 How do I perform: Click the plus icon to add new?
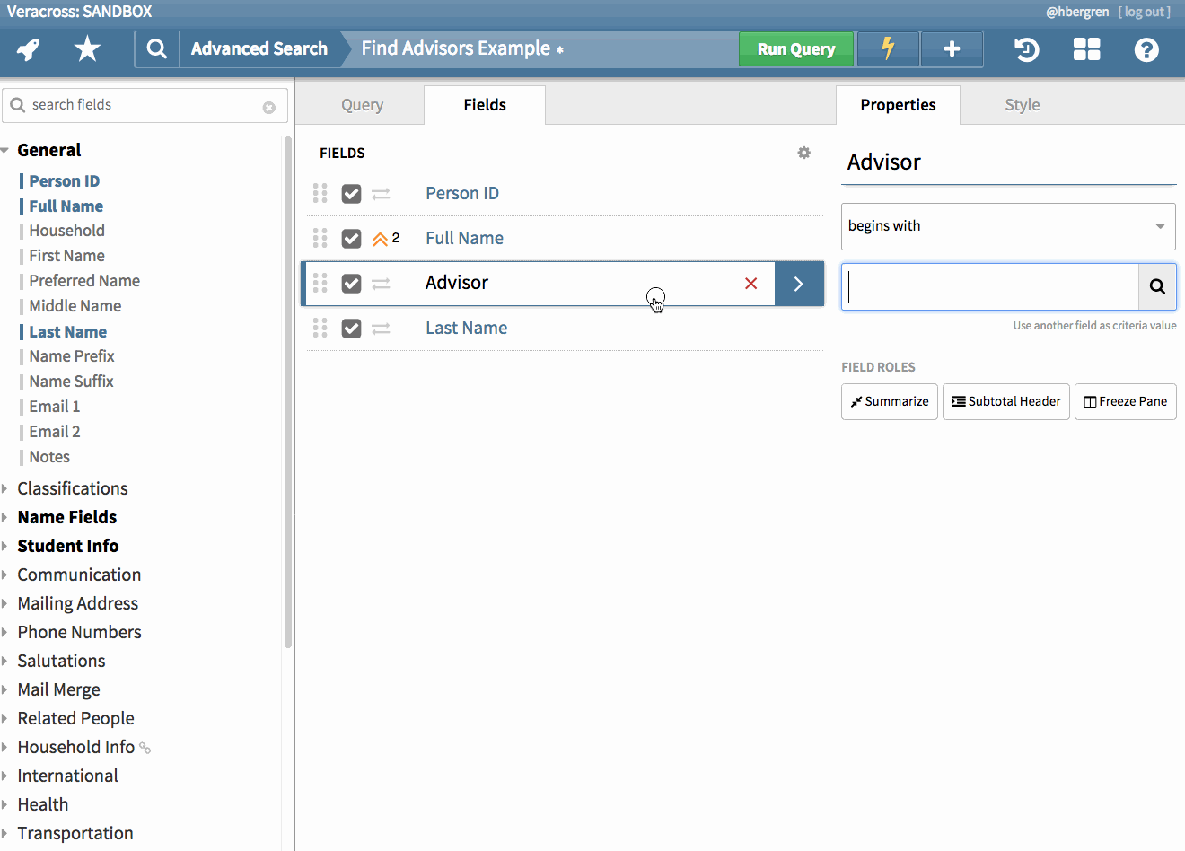pos(952,49)
